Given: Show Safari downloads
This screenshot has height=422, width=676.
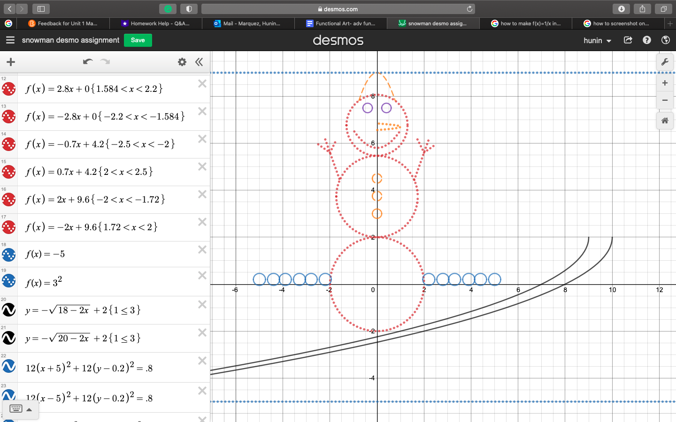Looking at the screenshot, I should (x=622, y=9).
